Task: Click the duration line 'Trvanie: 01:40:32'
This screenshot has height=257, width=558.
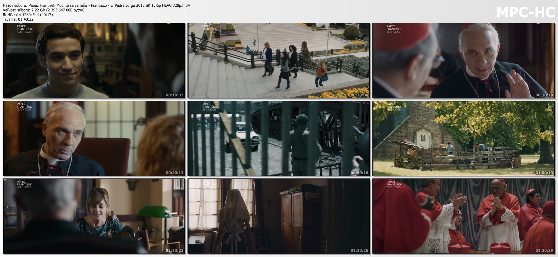Action: pos(18,19)
